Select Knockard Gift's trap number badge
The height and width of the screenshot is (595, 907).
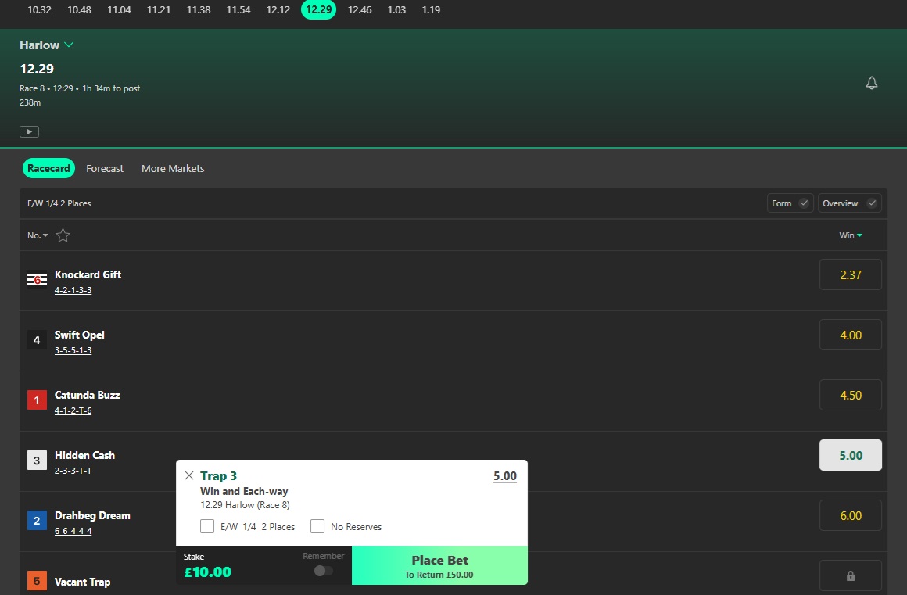click(x=37, y=279)
